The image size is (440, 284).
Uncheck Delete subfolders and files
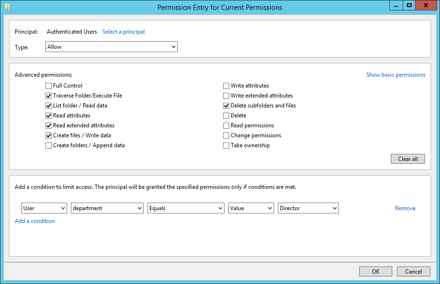pos(226,106)
